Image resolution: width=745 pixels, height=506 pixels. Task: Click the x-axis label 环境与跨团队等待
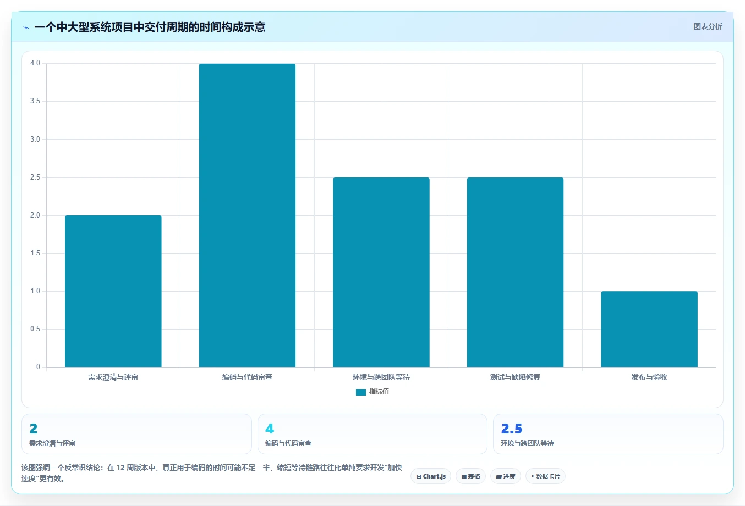click(381, 377)
